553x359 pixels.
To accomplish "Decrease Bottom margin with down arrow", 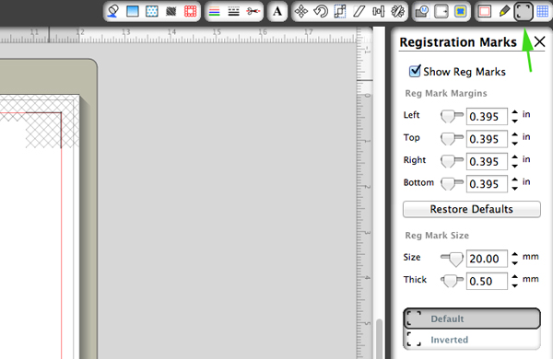I will click(x=515, y=189).
